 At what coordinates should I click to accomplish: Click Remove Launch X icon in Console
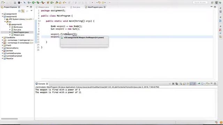coord(173,84)
